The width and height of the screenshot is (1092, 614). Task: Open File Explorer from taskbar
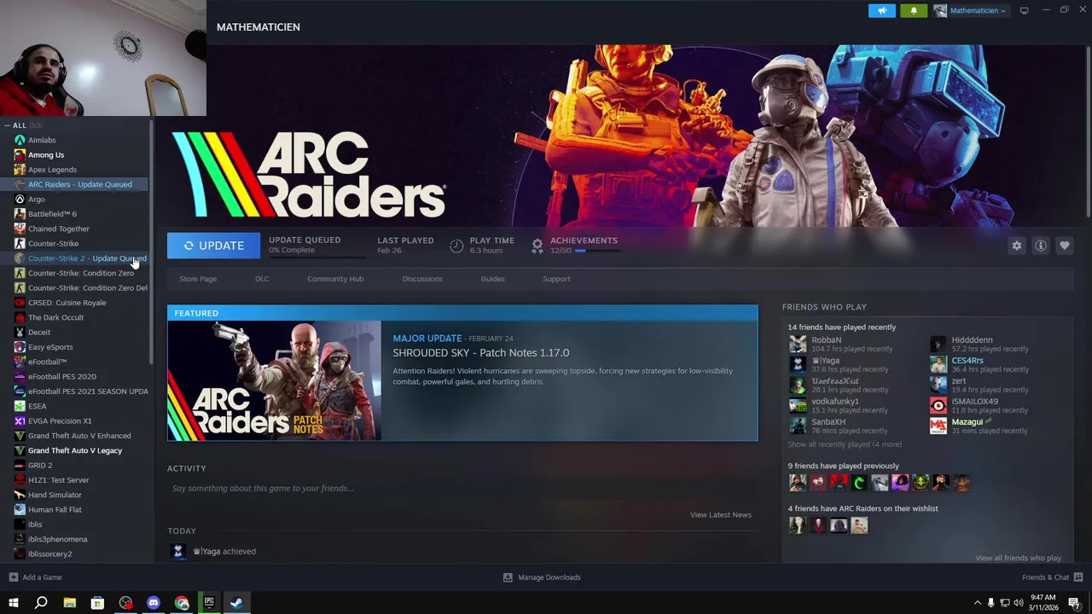(x=69, y=603)
